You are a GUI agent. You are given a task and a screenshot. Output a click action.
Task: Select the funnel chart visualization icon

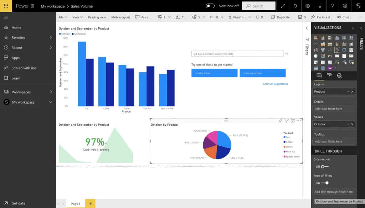(x=323, y=50)
